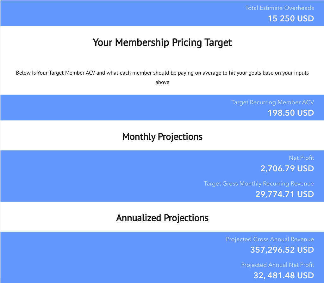
Task: Click the Target Gross Monthly Recurring Revenue label
Action: click(259, 184)
